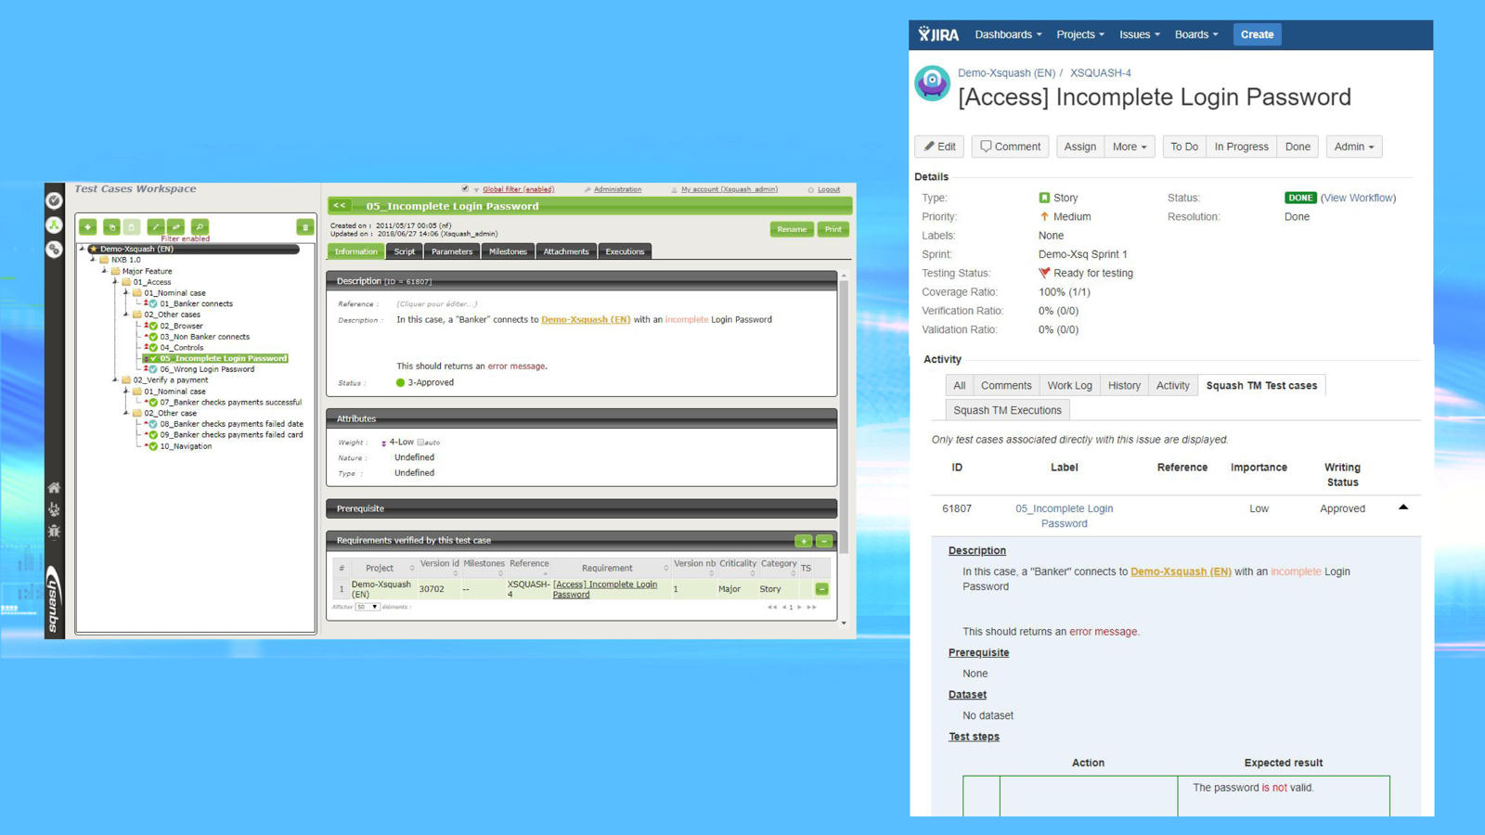
Task: Click the next page arrow in requirements table pager
Action: click(x=799, y=608)
